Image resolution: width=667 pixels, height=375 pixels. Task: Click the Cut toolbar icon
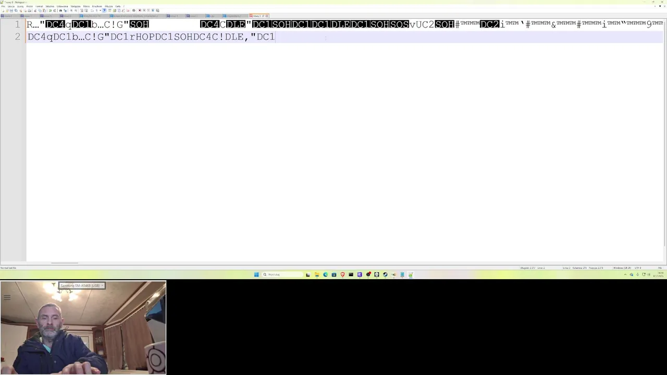pyautogui.click(x=35, y=10)
